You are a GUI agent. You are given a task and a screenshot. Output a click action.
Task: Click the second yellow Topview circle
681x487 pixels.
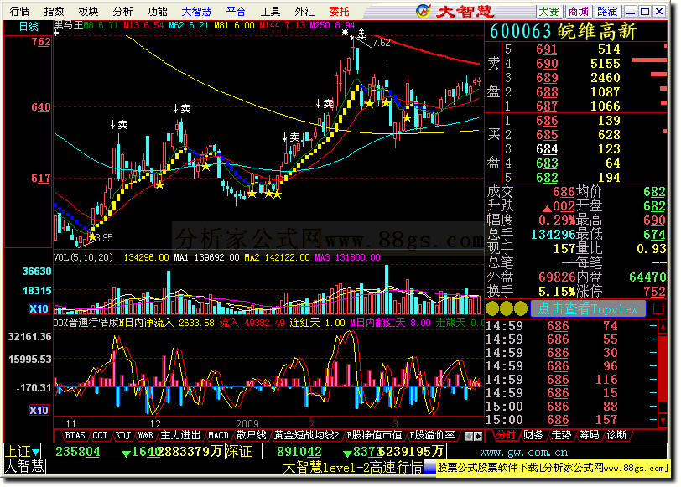(507, 308)
